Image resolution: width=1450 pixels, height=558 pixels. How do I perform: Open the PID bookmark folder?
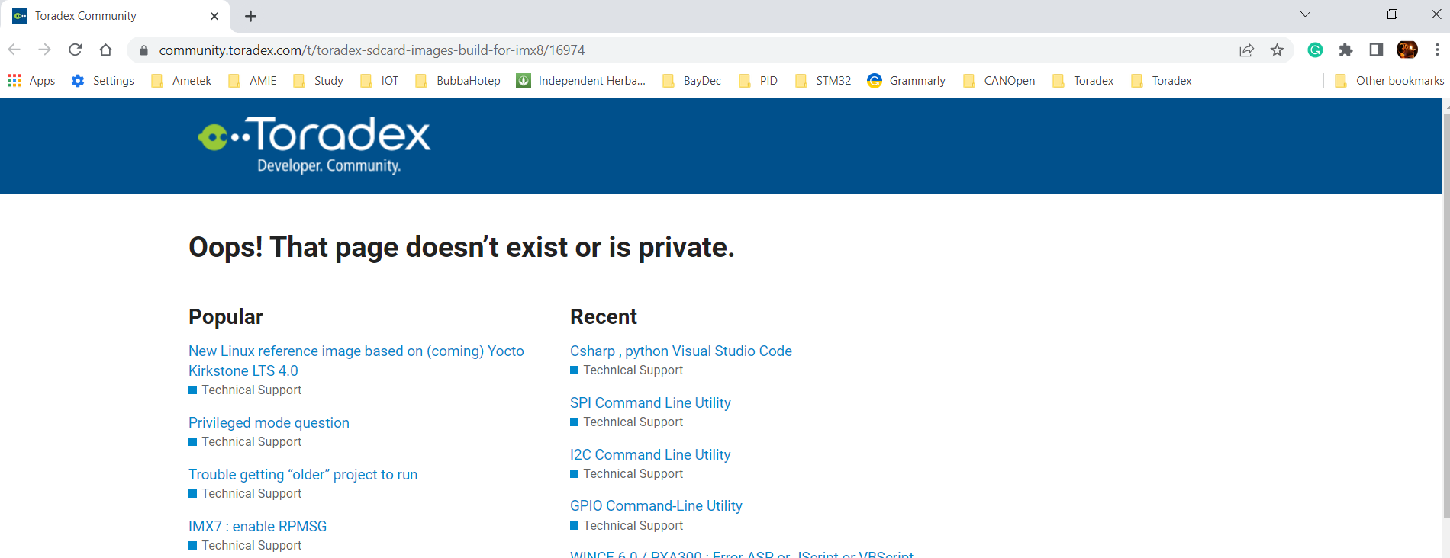coord(758,81)
